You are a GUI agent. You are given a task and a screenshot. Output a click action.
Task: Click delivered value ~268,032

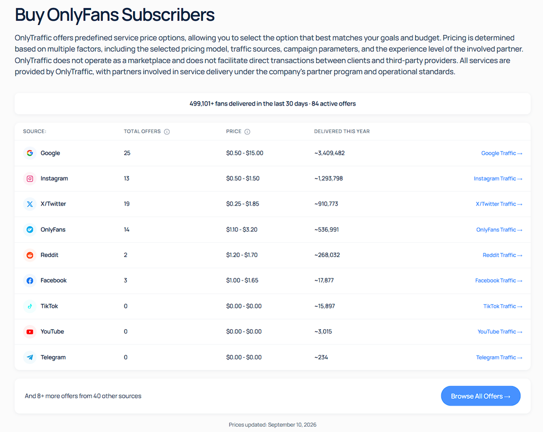pos(327,255)
